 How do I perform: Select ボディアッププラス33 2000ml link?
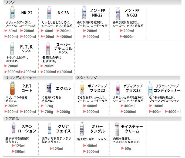click(130, 112)
